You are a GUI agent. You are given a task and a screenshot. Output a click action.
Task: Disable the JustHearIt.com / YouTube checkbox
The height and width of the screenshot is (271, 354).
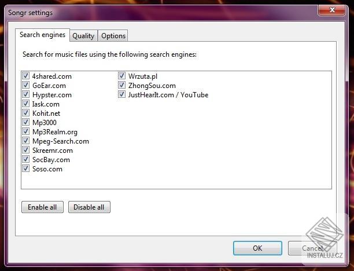(121, 94)
